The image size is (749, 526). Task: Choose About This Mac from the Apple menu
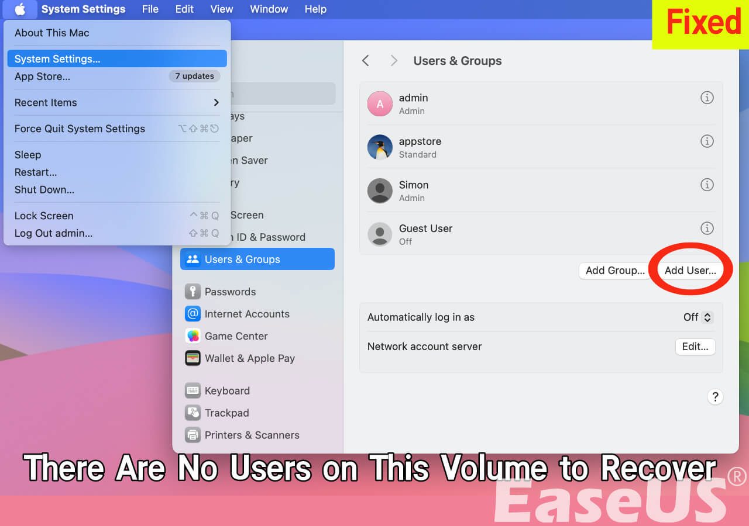coord(51,33)
